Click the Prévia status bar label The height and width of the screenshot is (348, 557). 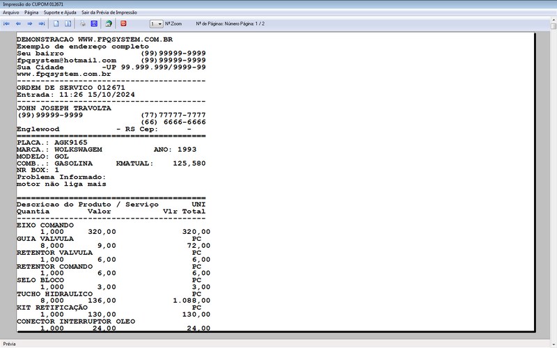coord(10,344)
